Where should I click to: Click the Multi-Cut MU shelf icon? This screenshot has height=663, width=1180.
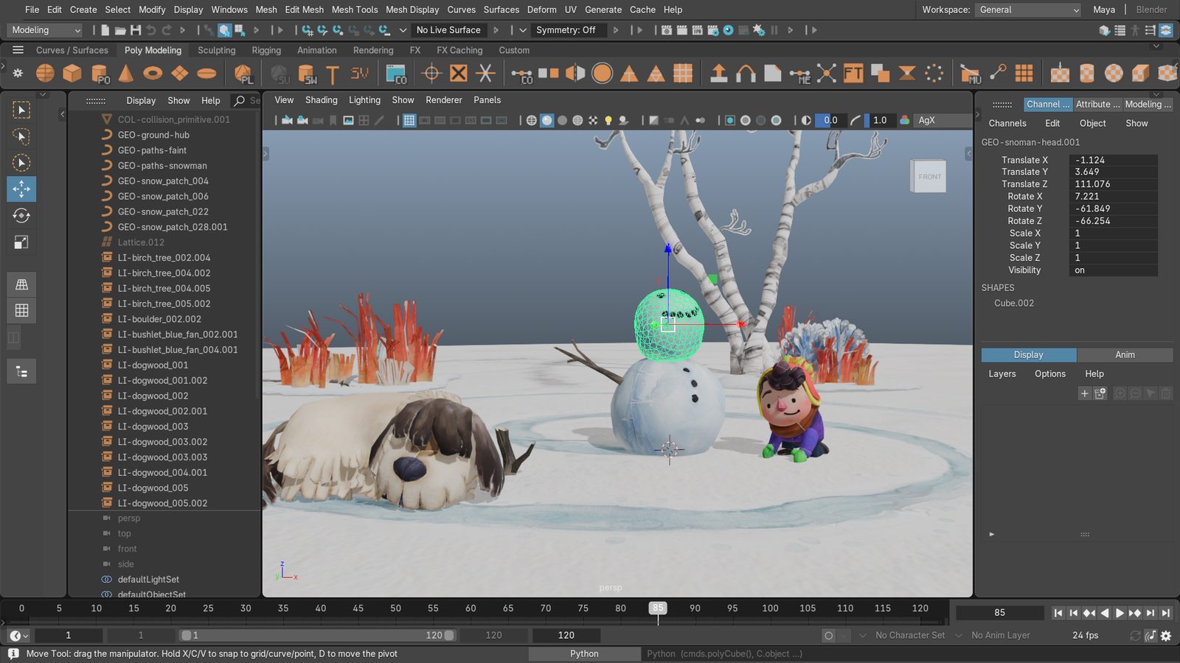pos(971,74)
